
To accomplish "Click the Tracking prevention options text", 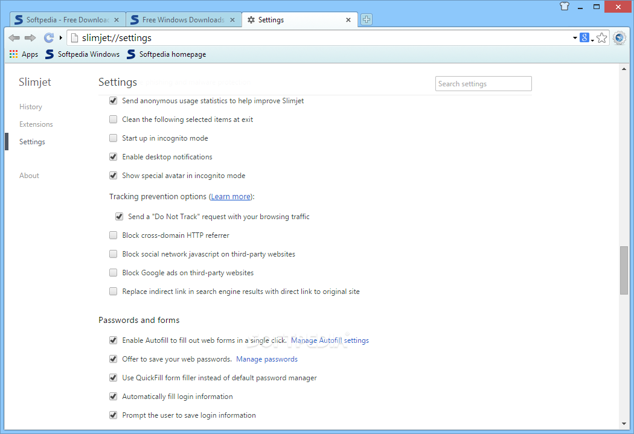I will [x=158, y=196].
